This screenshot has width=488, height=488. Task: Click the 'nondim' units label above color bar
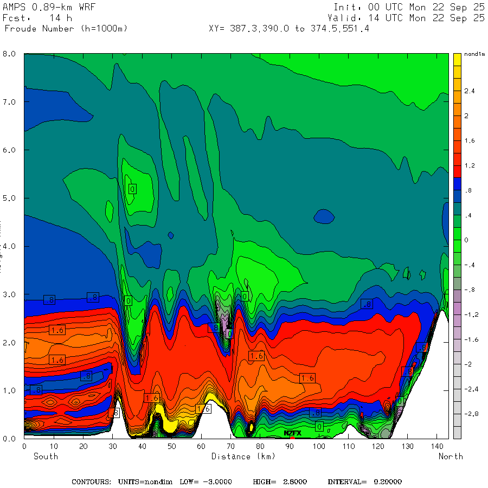[x=474, y=54]
